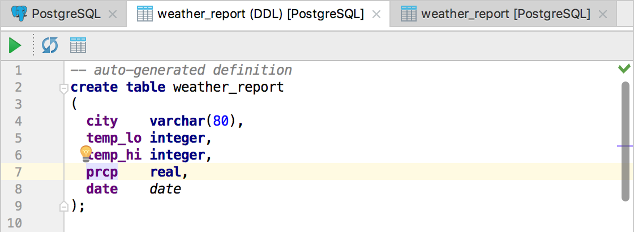Click fold end marker at closing parenthesis
The width and height of the screenshot is (634, 232).
[x=63, y=207]
